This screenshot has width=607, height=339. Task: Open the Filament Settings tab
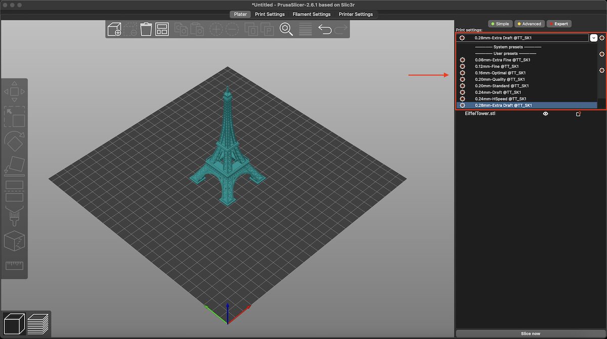311,14
